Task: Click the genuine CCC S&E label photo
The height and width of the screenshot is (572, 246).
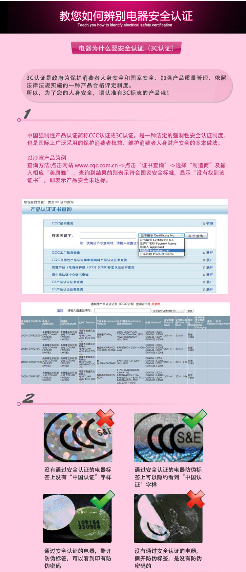Action: click(x=169, y=437)
